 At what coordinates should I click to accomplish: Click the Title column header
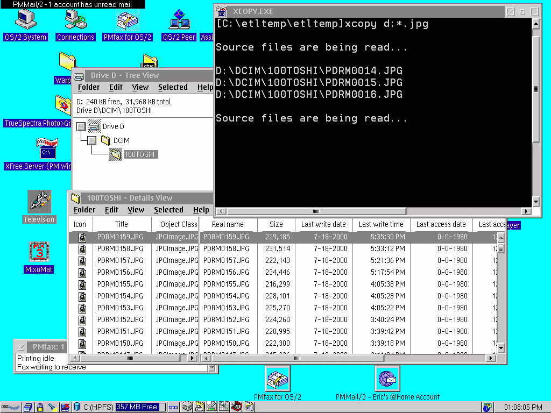pos(122,224)
